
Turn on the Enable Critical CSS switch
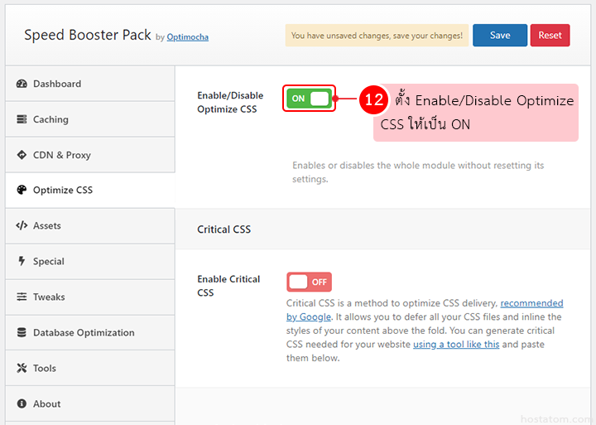pyautogui.click(x=309, y=282)
